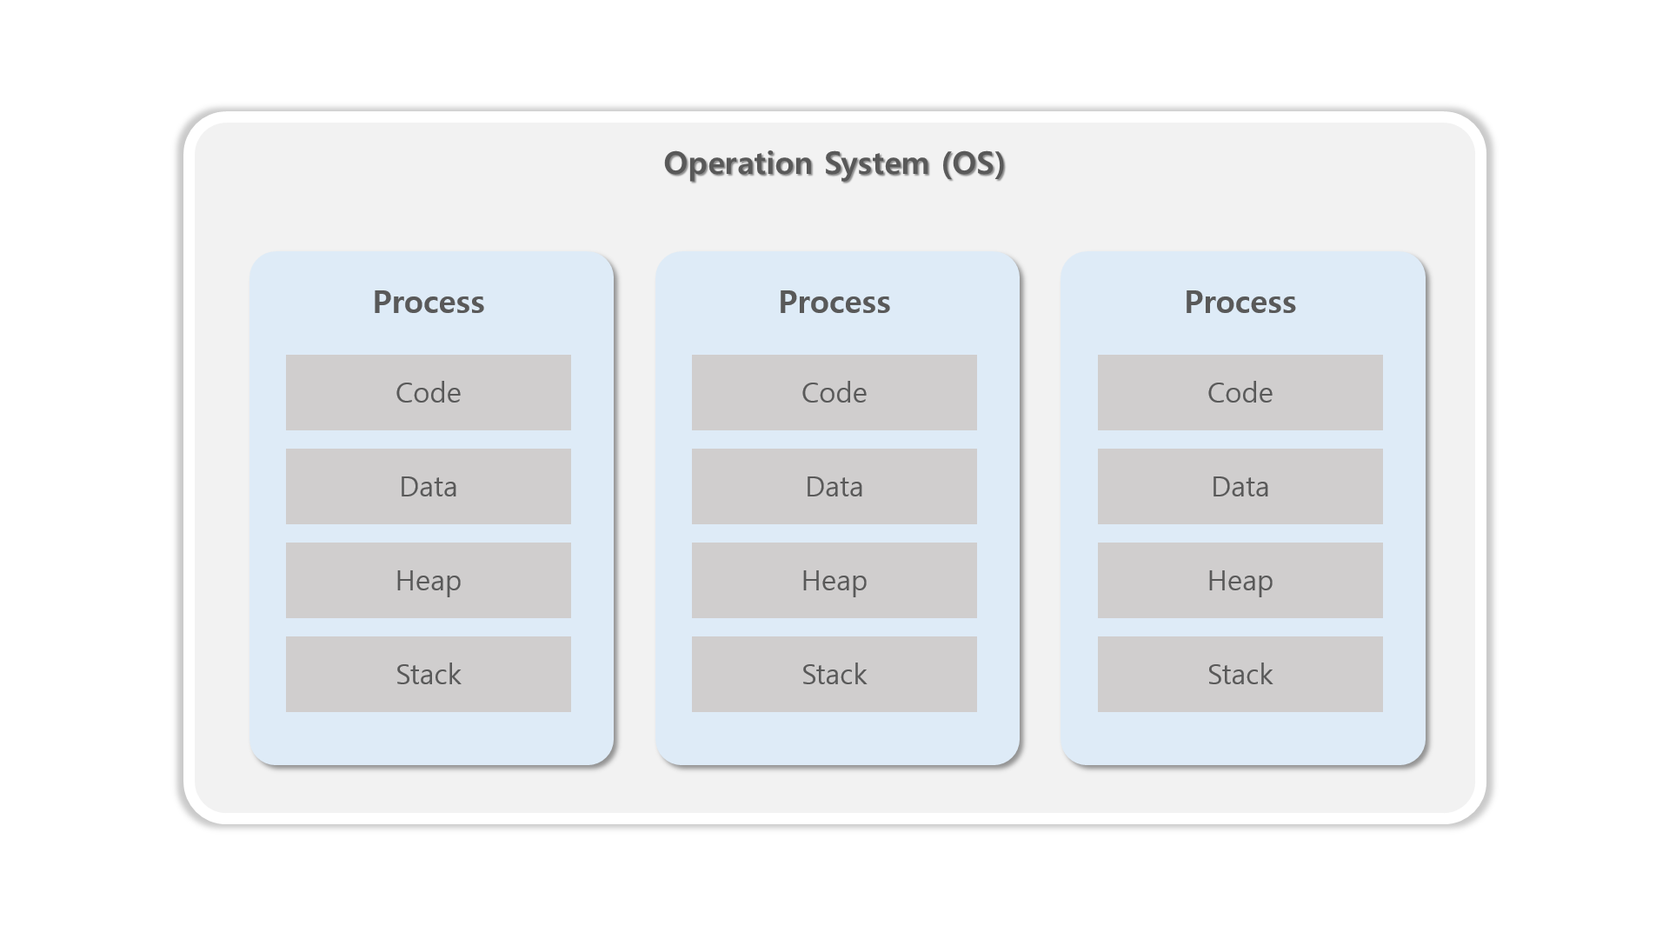Click Stack block in right Process
This screenshot has height=939, width=1669.
click(1240, 674)
